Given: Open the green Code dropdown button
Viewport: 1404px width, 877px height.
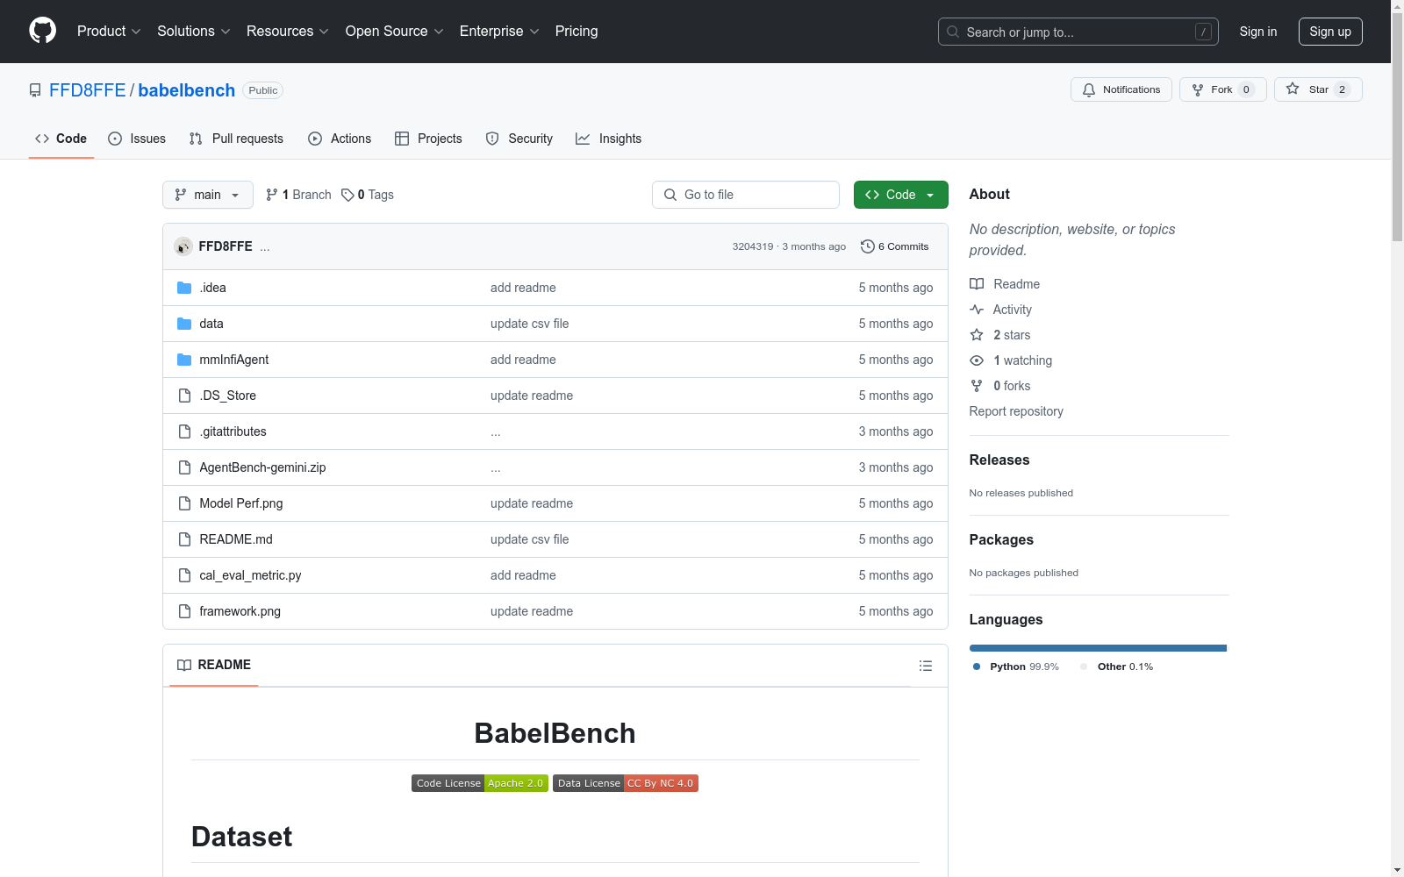Looking at the screenshot, I should [900, 195].
